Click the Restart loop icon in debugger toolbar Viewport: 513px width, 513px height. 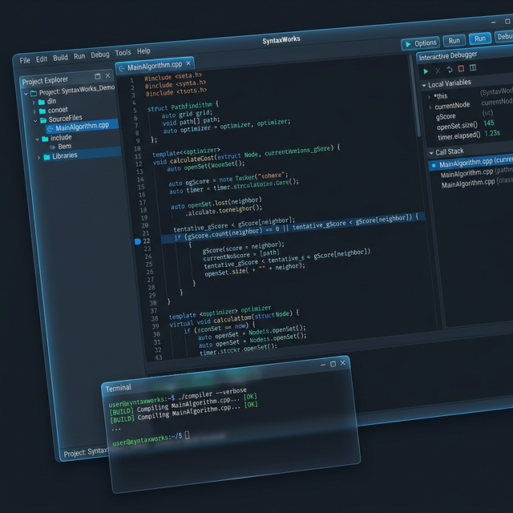pos(449,70)
